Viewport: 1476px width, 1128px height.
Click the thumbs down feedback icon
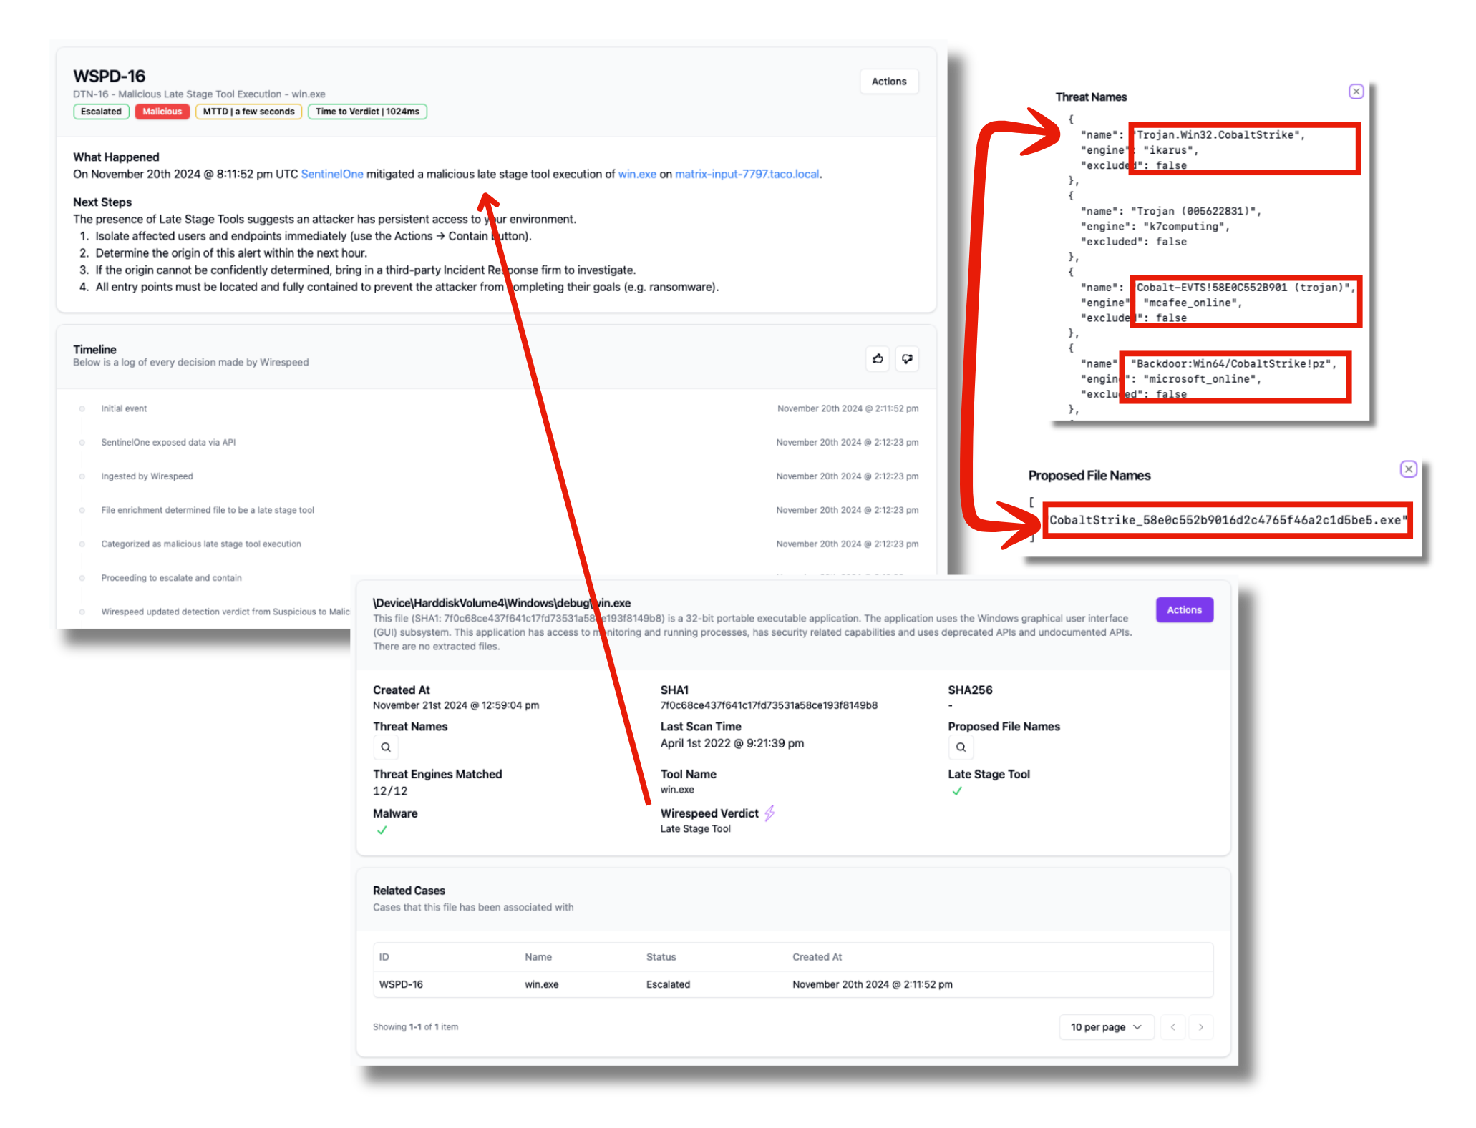(907, 358)
